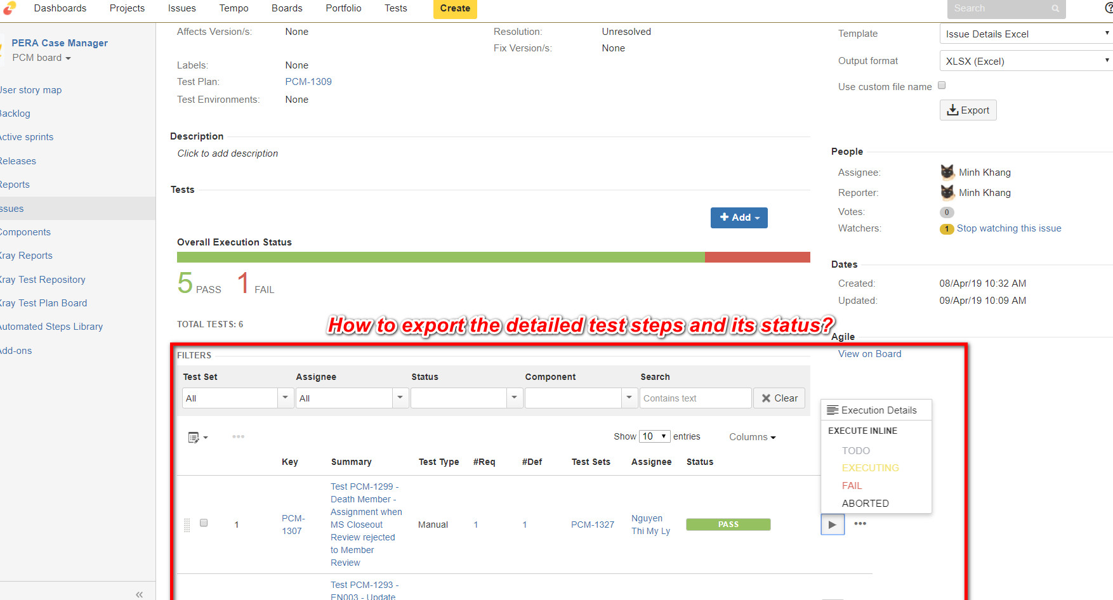
Task: Open the Columns dropdown
Action: coord(752,437)
